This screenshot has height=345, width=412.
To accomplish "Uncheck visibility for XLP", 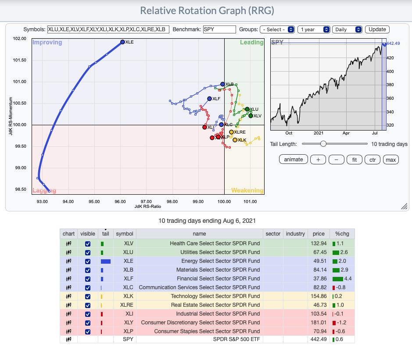I will click(88, 332).
